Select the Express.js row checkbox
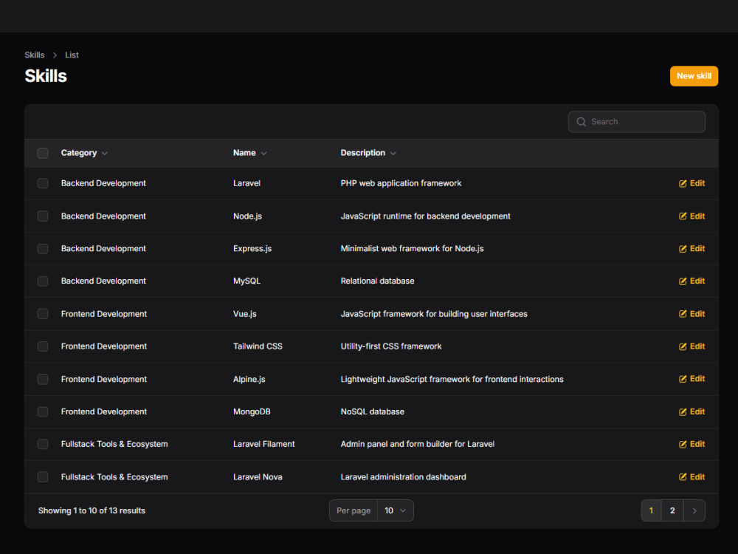 (43, 249)
